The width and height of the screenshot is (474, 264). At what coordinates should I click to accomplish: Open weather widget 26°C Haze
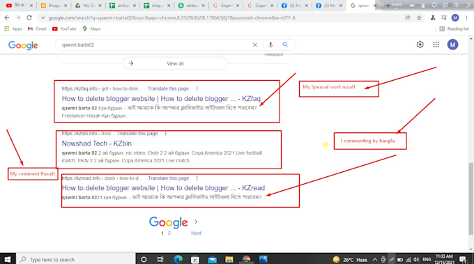[350, 259]
